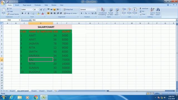Toggle Underline formatting
Image resolution: width=178 pixels, height=100 pixels.
(28, 13)
